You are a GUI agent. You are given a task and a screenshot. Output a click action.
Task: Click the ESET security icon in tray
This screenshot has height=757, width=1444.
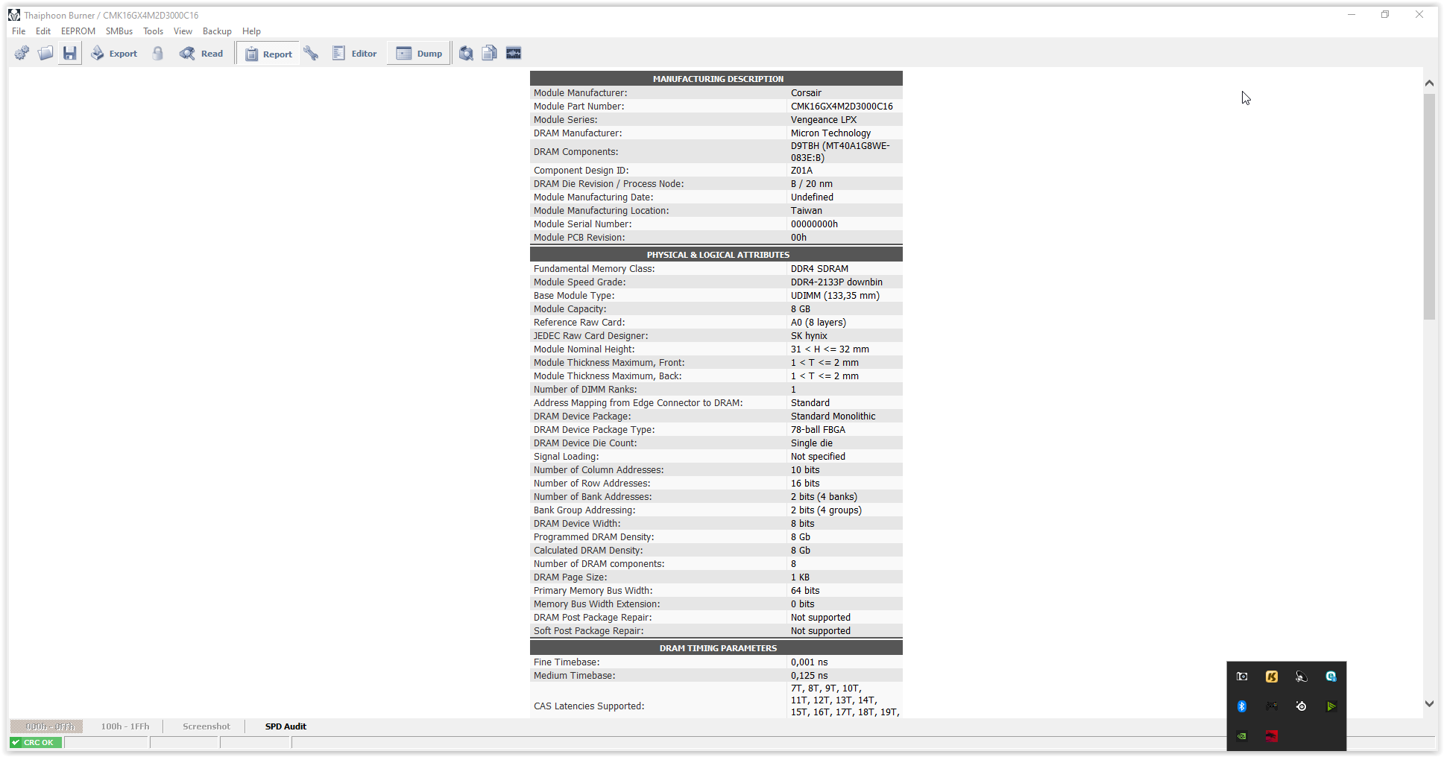(1331, 677)
